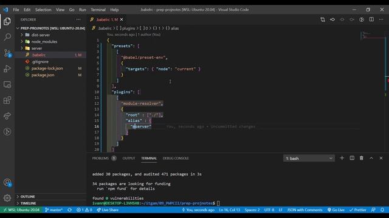Open Live Share view in activity bar
Screen dimensions: 389x218
pos(7,116)
